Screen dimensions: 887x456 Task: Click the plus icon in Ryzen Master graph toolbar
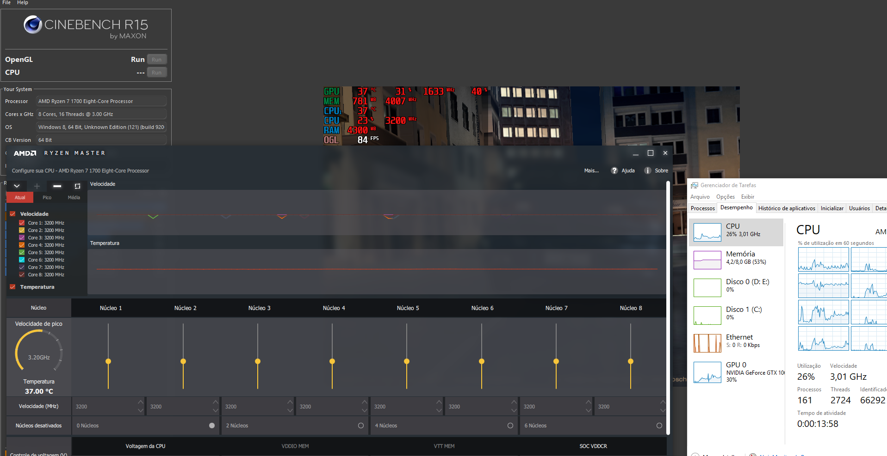[x=37, y=186]
